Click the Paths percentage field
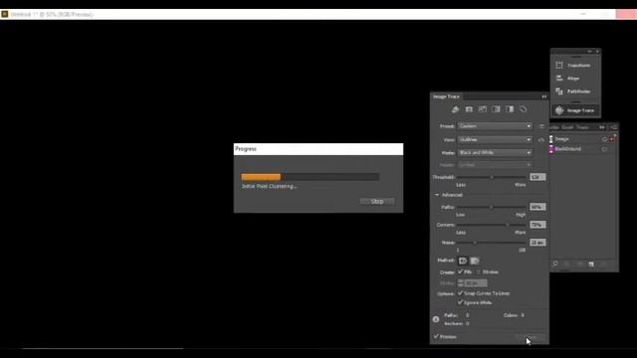The image size is (637, 358). pyautogui.click(x=537, y=207)
